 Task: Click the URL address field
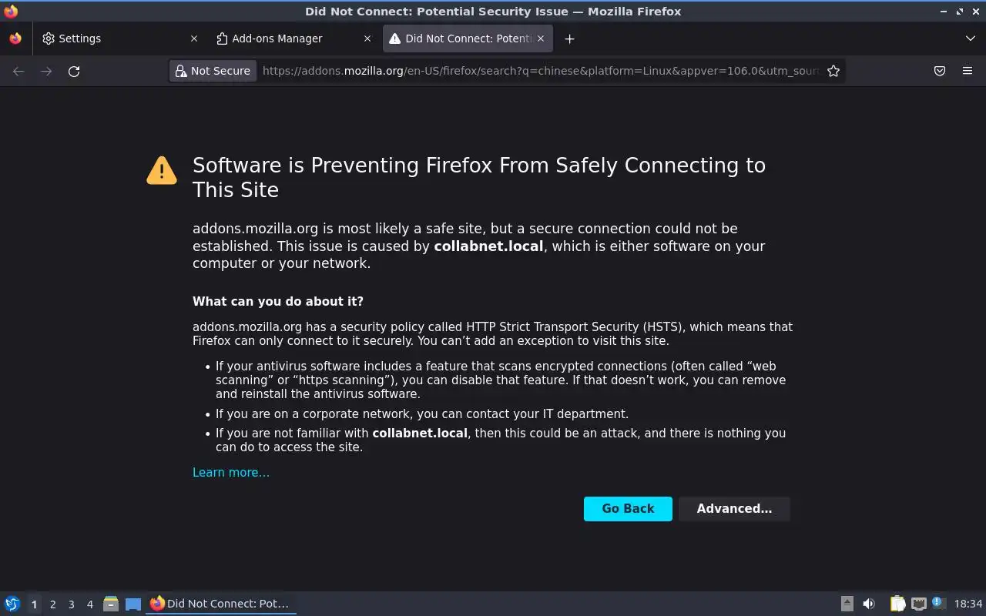point(539,71)
